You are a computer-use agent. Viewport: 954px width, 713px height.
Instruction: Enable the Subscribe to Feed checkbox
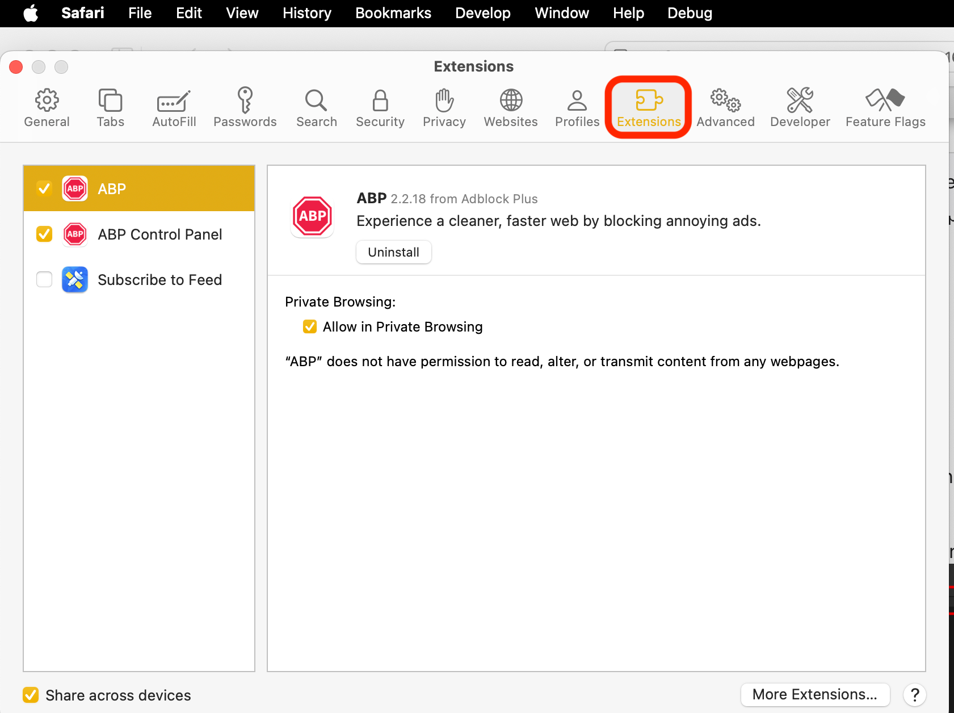coord(44,279)
